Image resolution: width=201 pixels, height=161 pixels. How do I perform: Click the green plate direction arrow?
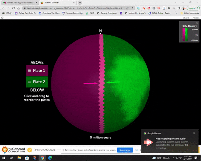tap(113, 82)
